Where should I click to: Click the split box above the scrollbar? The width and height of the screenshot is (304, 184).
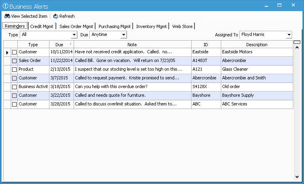[297, 43]
